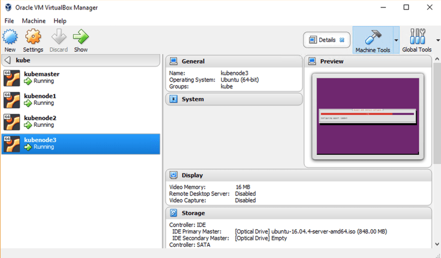
Task: Select the kubenode2 virtual machine
Action: click(81, 122)
